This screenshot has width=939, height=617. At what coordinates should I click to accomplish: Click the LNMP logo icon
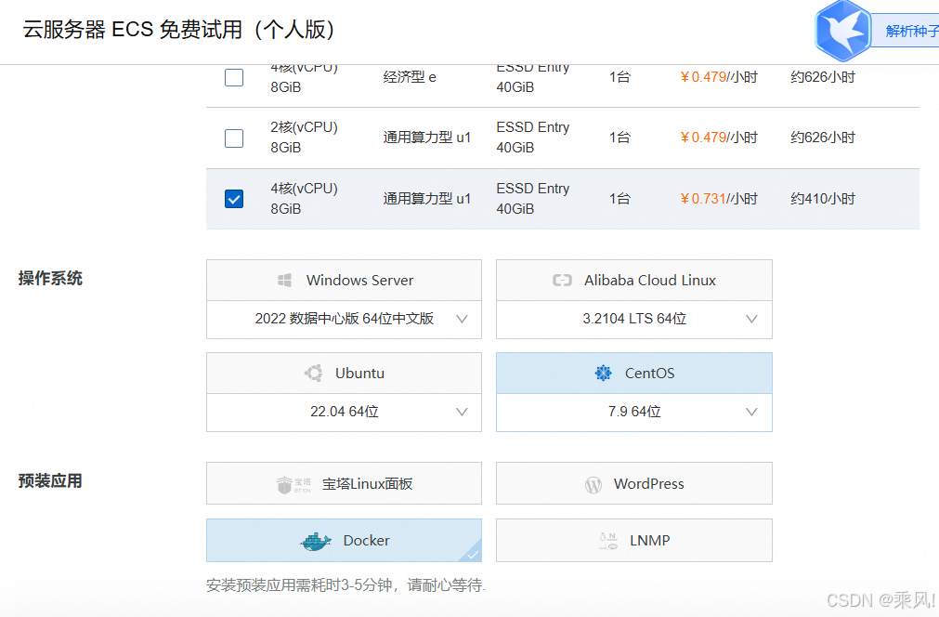(x=607, y=541)
